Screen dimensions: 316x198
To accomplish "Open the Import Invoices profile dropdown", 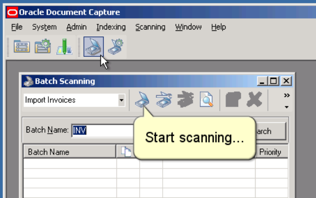I will pyautogui.click(x=121, y=100).
